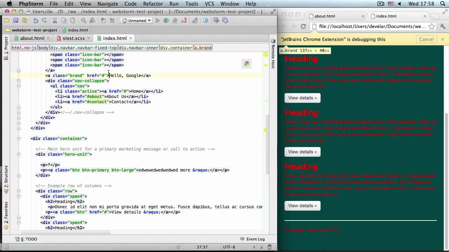449x252 pixels.
Task: Click the Settings wrench toolbar icon
Action: 195,21
